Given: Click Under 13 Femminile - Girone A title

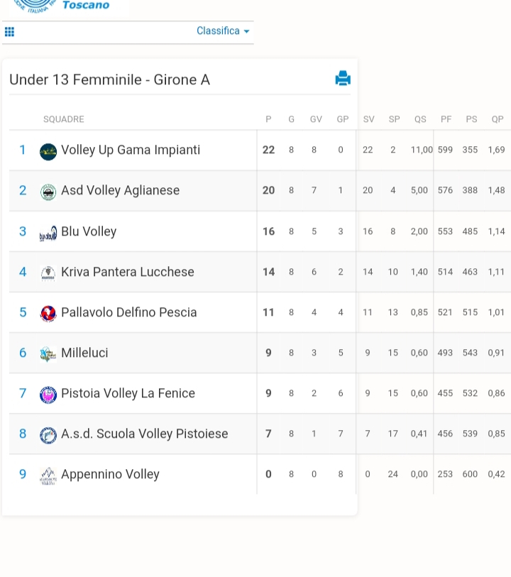Looking at the screenshot, I should (109, 79).
